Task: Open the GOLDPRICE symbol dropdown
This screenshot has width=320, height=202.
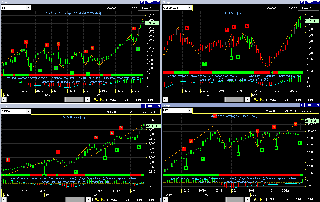Action: tap(189, 8)
